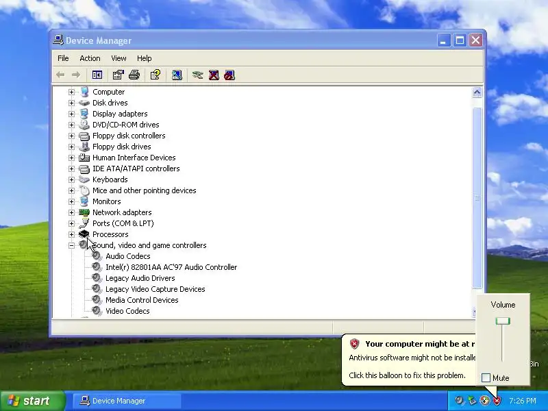Click the Uninstall device toolbar icon
548x411 pixels.
click(214, 75)
